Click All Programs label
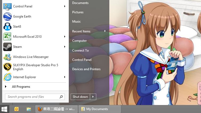 [21, 87]
